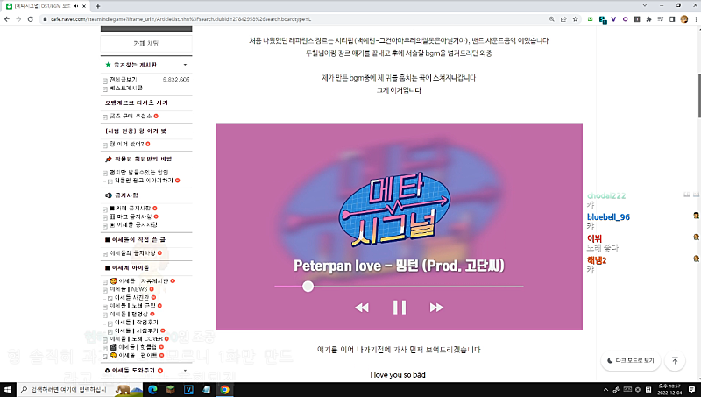
Task: Open 이세돌 | 자유게시판 board
Action: [x=139, y=281]
